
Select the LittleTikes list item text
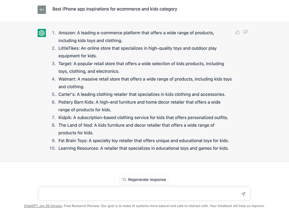pyautogui.click(x=137, y=52)
